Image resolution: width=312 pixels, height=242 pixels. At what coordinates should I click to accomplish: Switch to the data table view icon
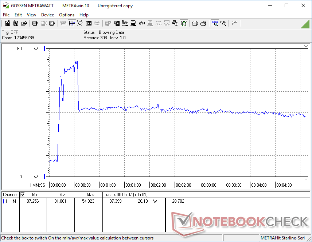89,23
